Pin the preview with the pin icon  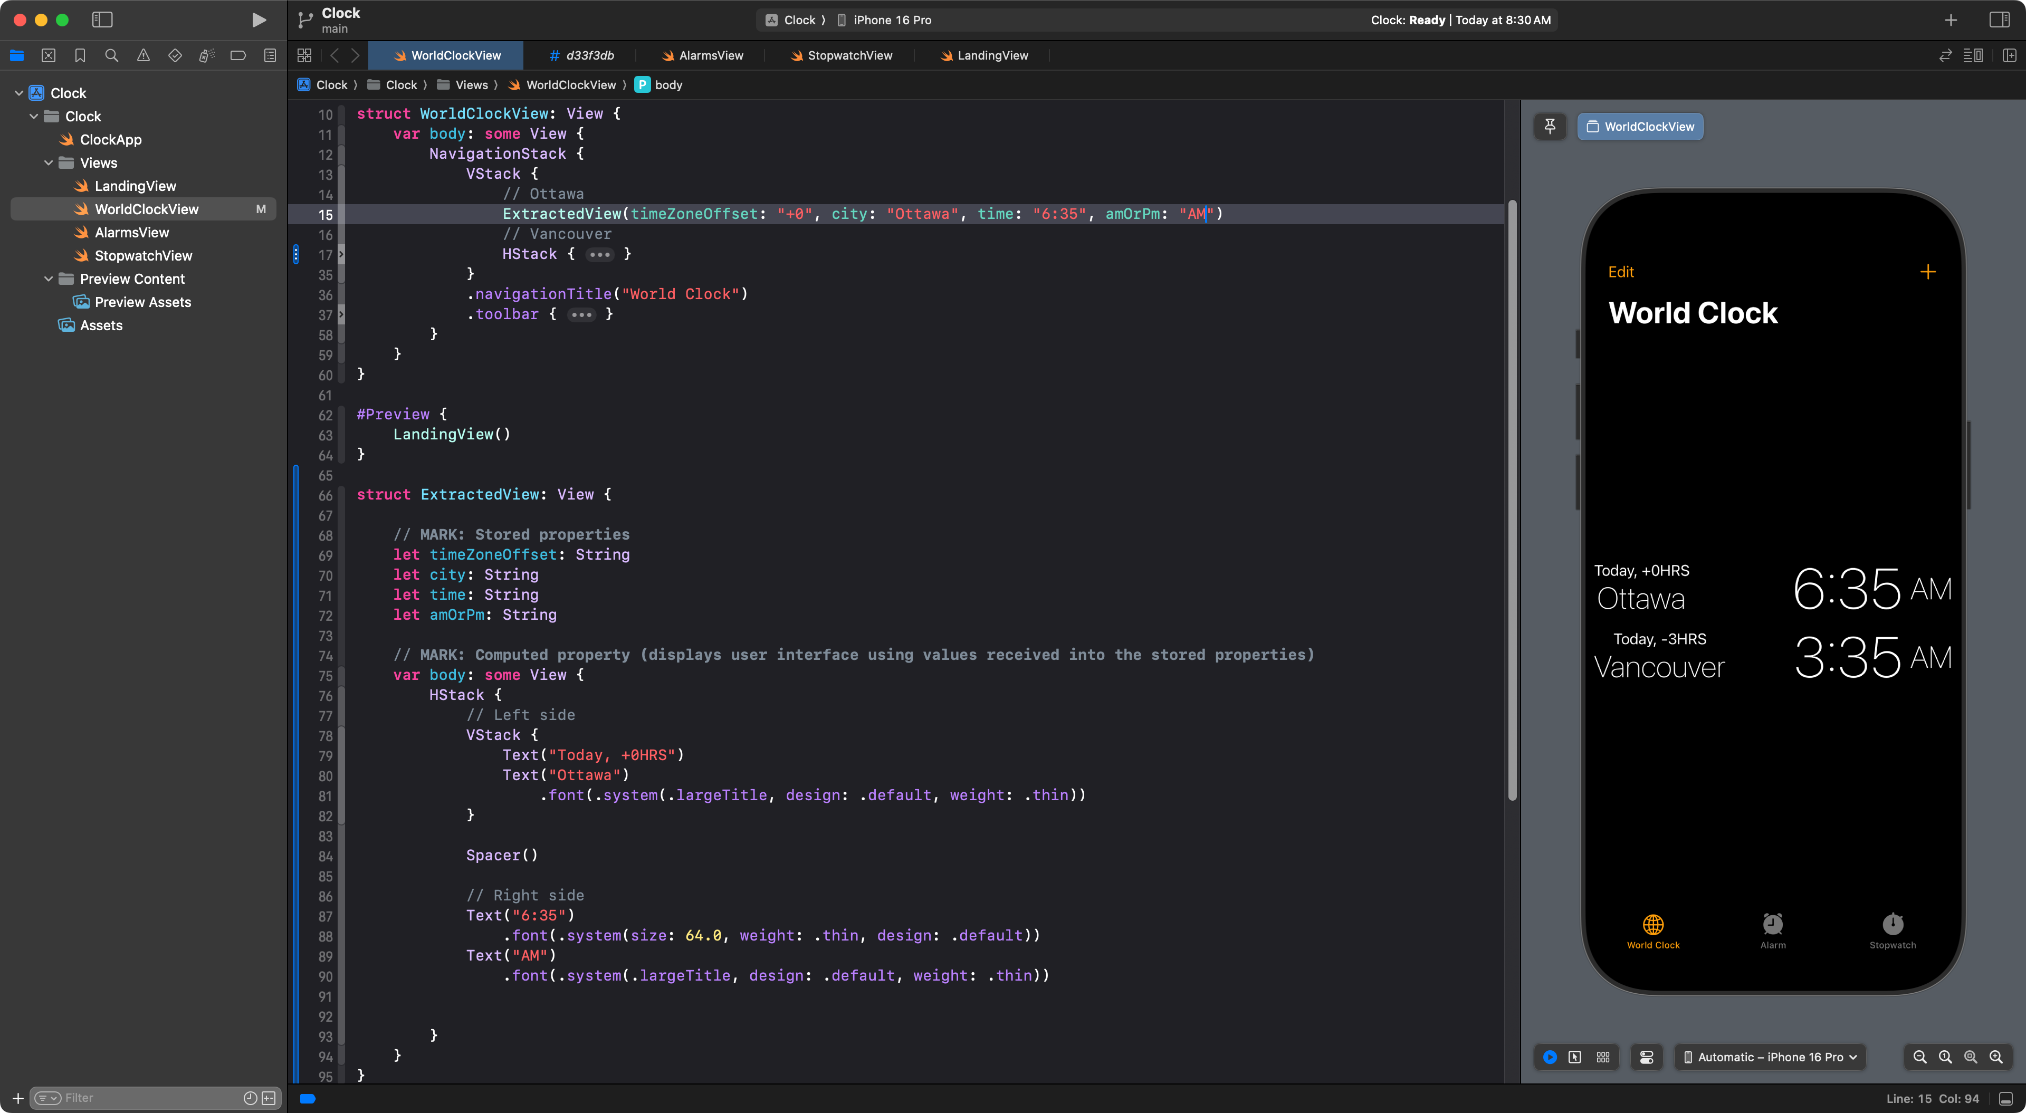point(1550,127)
